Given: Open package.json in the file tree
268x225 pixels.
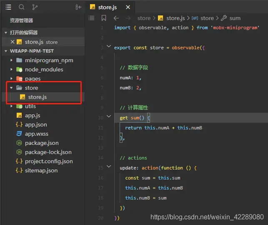Looking at the screenshot, I should click(x=42, y=143).
